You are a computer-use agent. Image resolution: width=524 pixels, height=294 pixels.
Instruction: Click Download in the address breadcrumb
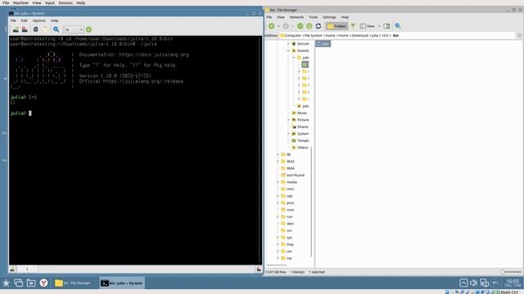(x=360, y=35)
